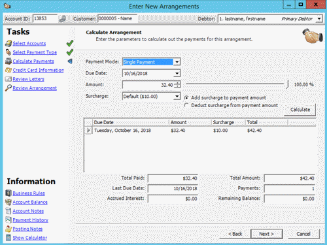Click the Accrued Interest field
327x245 pixels.
click(173, 199)
